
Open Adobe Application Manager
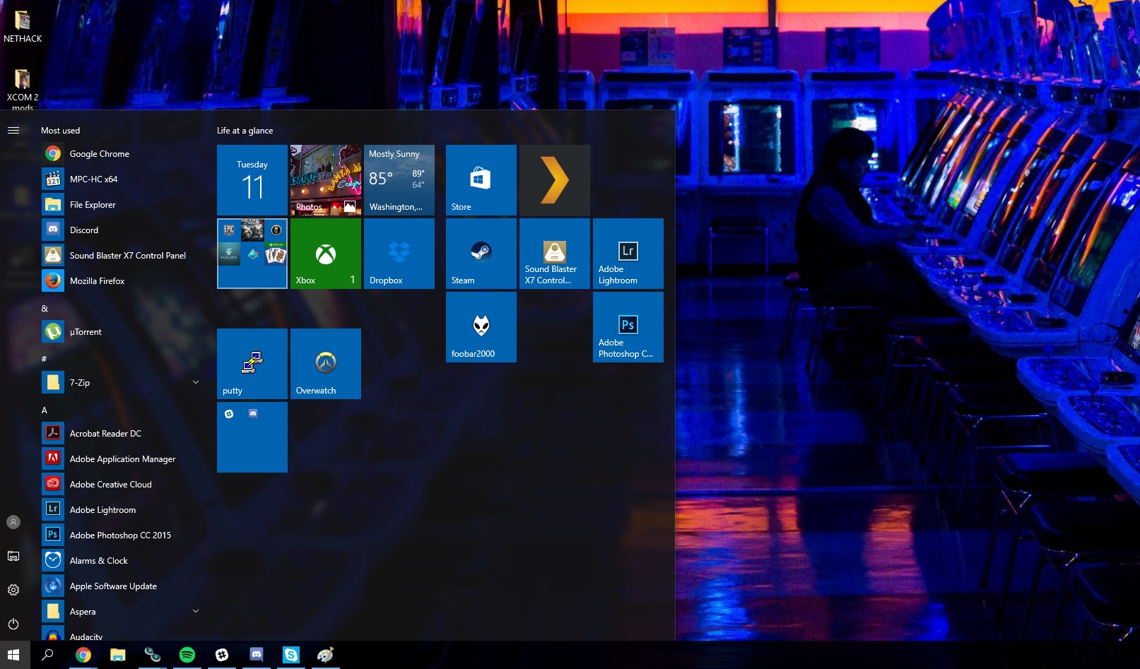[x=120, y=458]
